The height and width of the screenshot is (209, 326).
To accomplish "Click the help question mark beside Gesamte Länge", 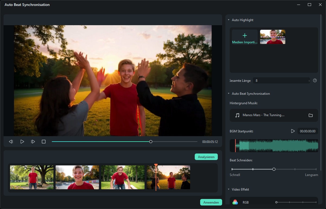I will (315, 80).
